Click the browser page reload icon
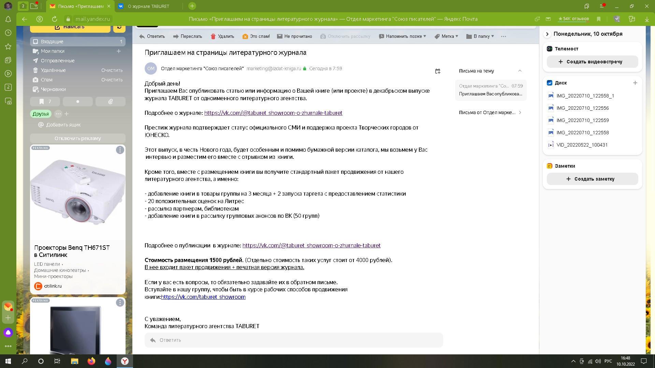This screenshot has height=368, width=655. click(x=54, y=19)
